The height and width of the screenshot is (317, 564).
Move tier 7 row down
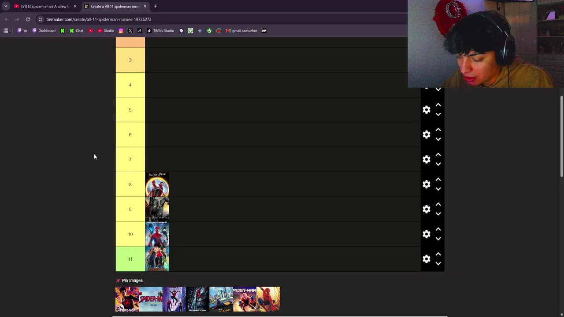[x=438, y=164]
